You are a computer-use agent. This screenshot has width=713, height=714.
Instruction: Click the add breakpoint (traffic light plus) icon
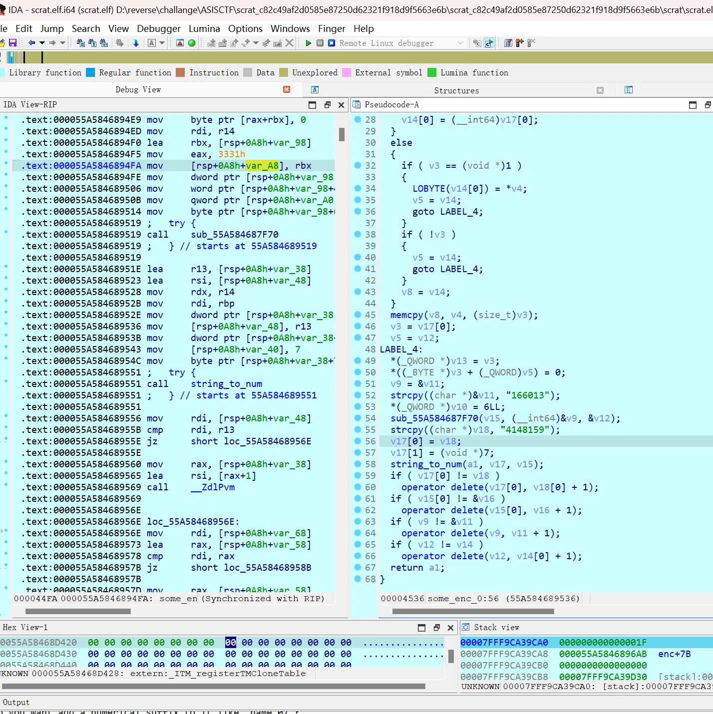520,43
